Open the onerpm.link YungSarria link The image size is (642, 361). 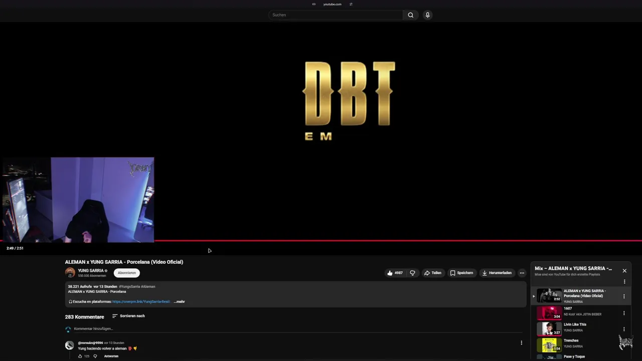[141, 302]
